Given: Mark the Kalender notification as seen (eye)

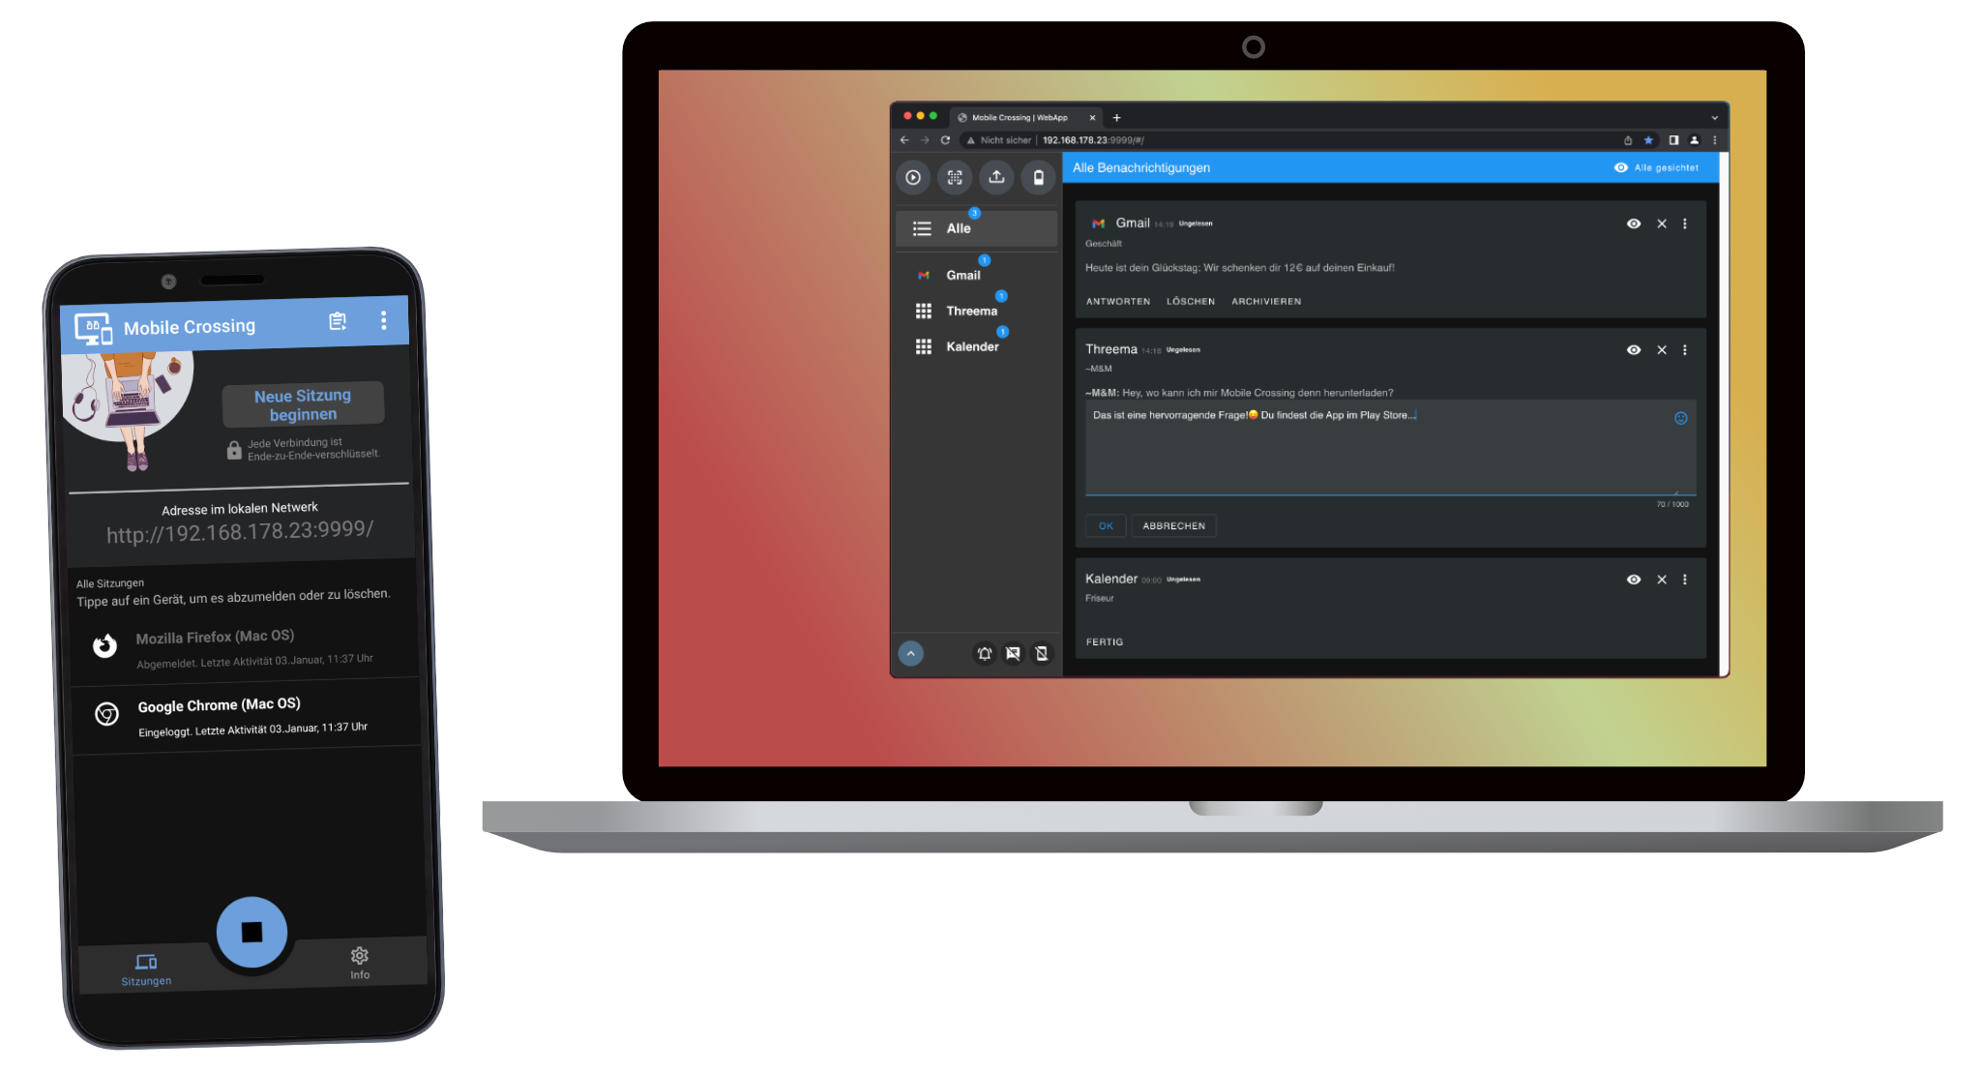Looking at the screenshot, I should 1634,580.
